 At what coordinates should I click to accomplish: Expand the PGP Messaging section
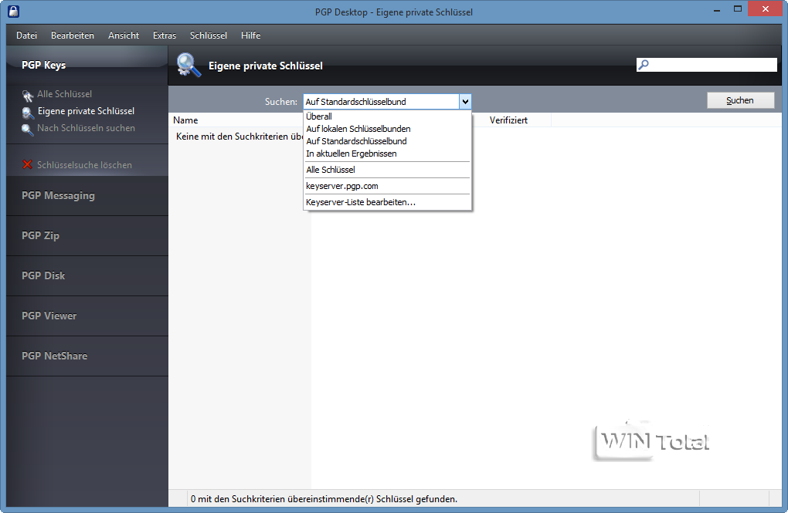[x=87, y=196]
